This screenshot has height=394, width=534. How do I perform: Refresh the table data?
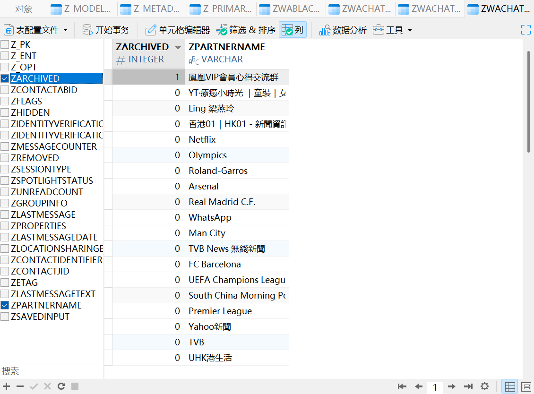pos(61,386)
